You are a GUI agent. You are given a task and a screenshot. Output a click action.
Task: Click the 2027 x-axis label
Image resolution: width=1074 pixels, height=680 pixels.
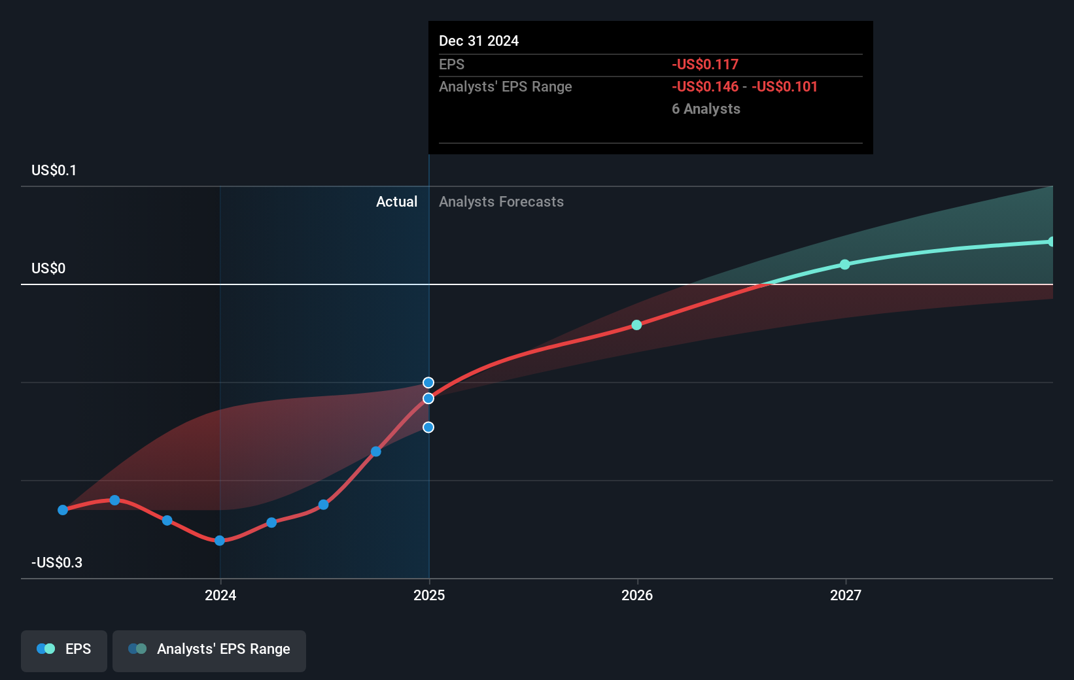(846, 595)
